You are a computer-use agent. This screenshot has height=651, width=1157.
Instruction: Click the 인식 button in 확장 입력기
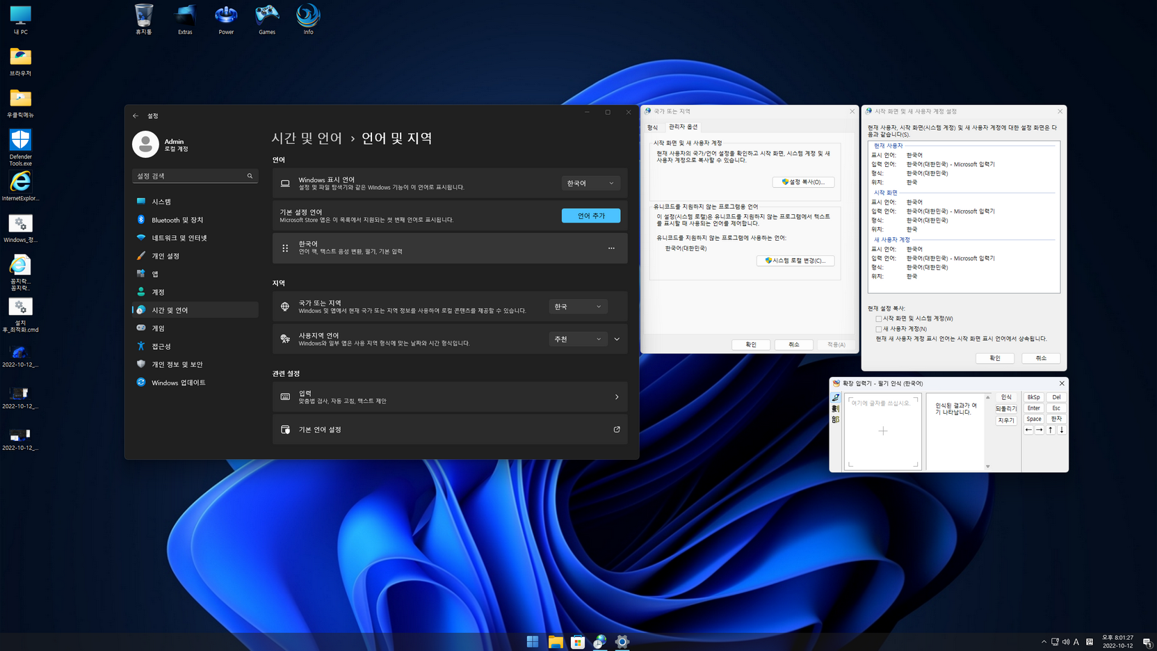1006,397
